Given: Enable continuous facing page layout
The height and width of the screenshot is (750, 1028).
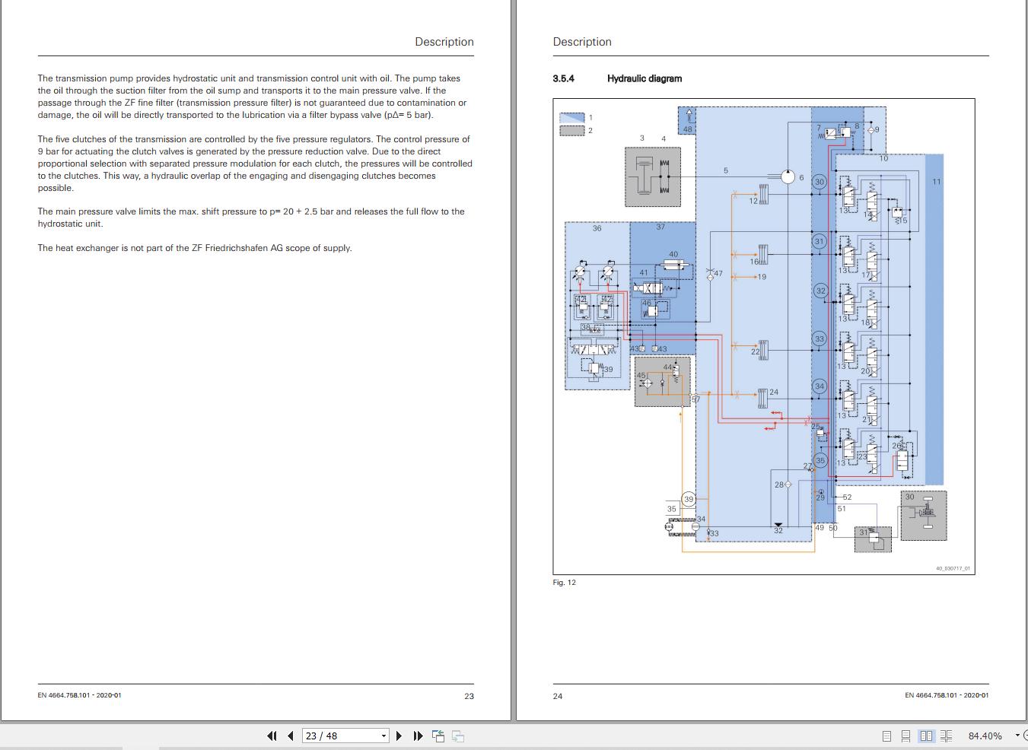Looking at the screenshot, I should click(x=946, y=736).
